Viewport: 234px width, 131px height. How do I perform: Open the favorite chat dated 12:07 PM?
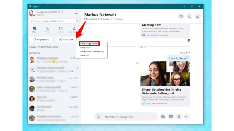coord(54,60)
